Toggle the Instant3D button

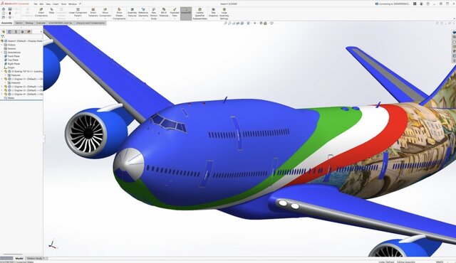[186, 14]
